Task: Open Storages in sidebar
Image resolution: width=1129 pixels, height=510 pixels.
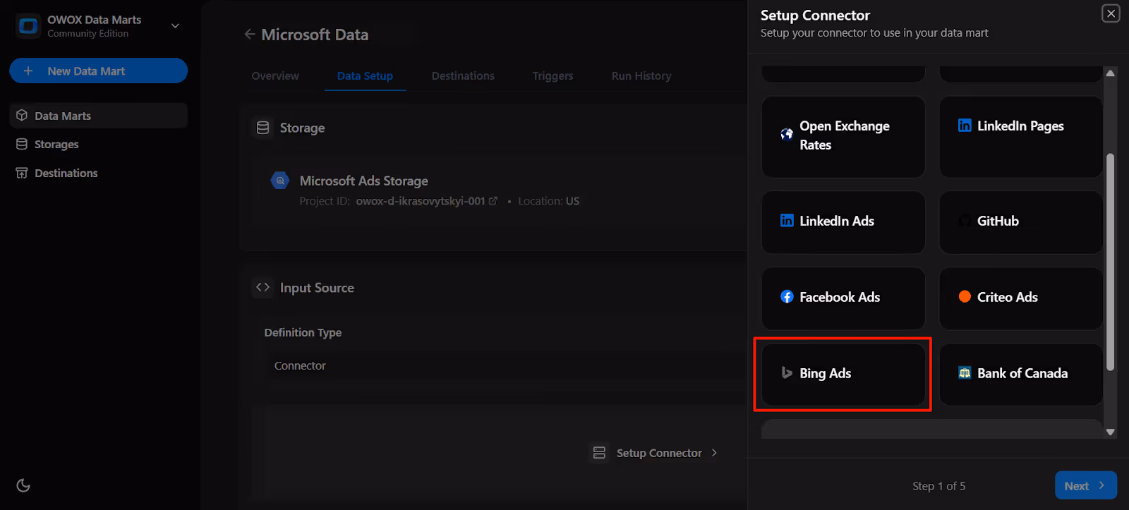Action: click(98, 144)
